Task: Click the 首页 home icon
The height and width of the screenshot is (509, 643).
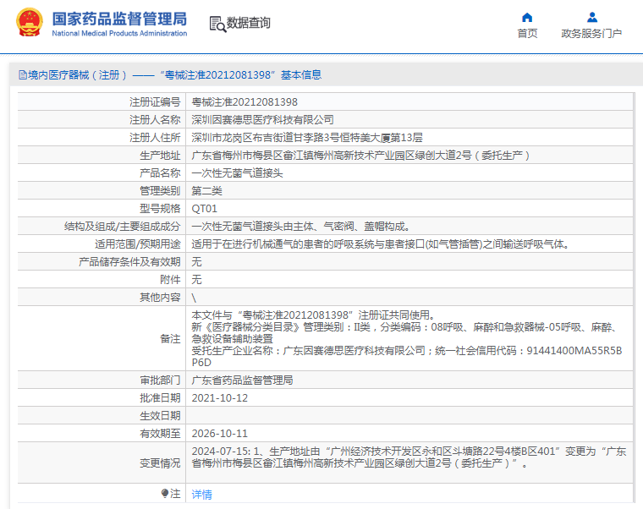Action: (527, 17)
